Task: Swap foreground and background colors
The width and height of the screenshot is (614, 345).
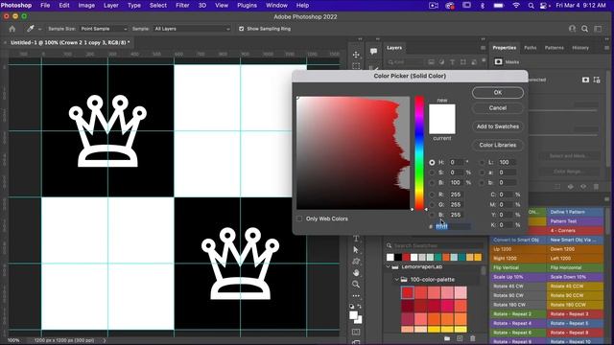Action: point(360,307)
